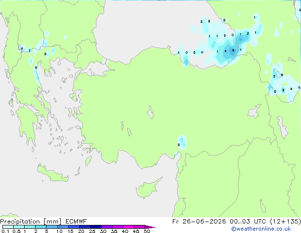Click the above-50 mm legend arrow tip
This screenshot has width=301, height=233.
tap(150, 227)
